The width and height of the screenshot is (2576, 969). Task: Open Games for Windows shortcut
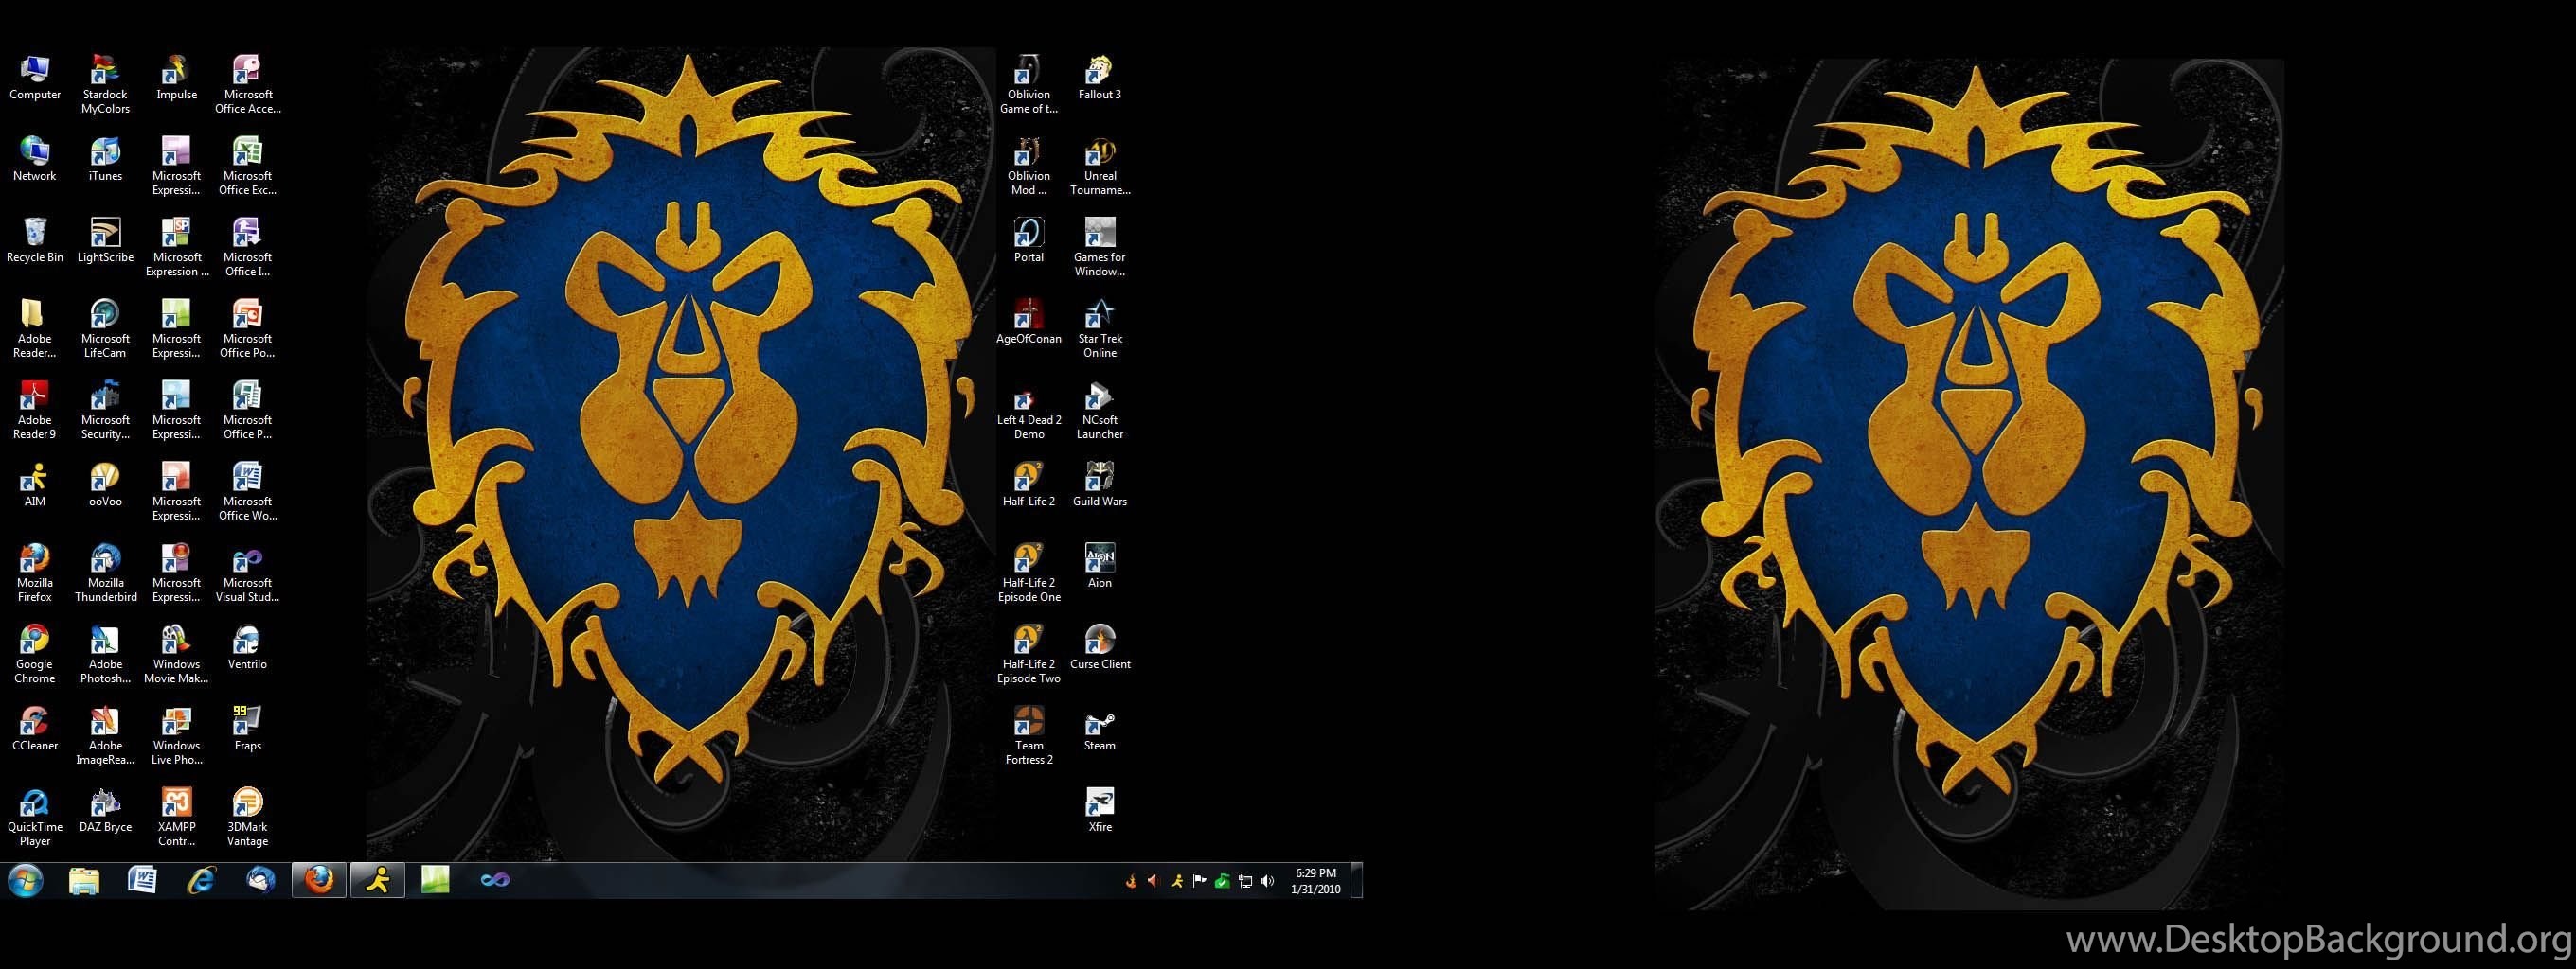pyautogui.click(x=1099, y=248)
